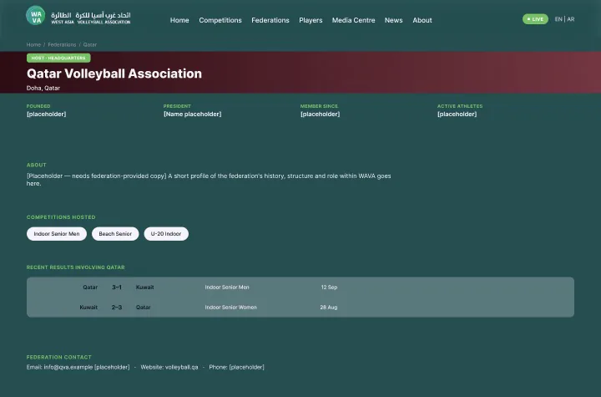This screenshot has height=397, width=601.
Task: Click the Home breadcrumb link
Action: 33,44
